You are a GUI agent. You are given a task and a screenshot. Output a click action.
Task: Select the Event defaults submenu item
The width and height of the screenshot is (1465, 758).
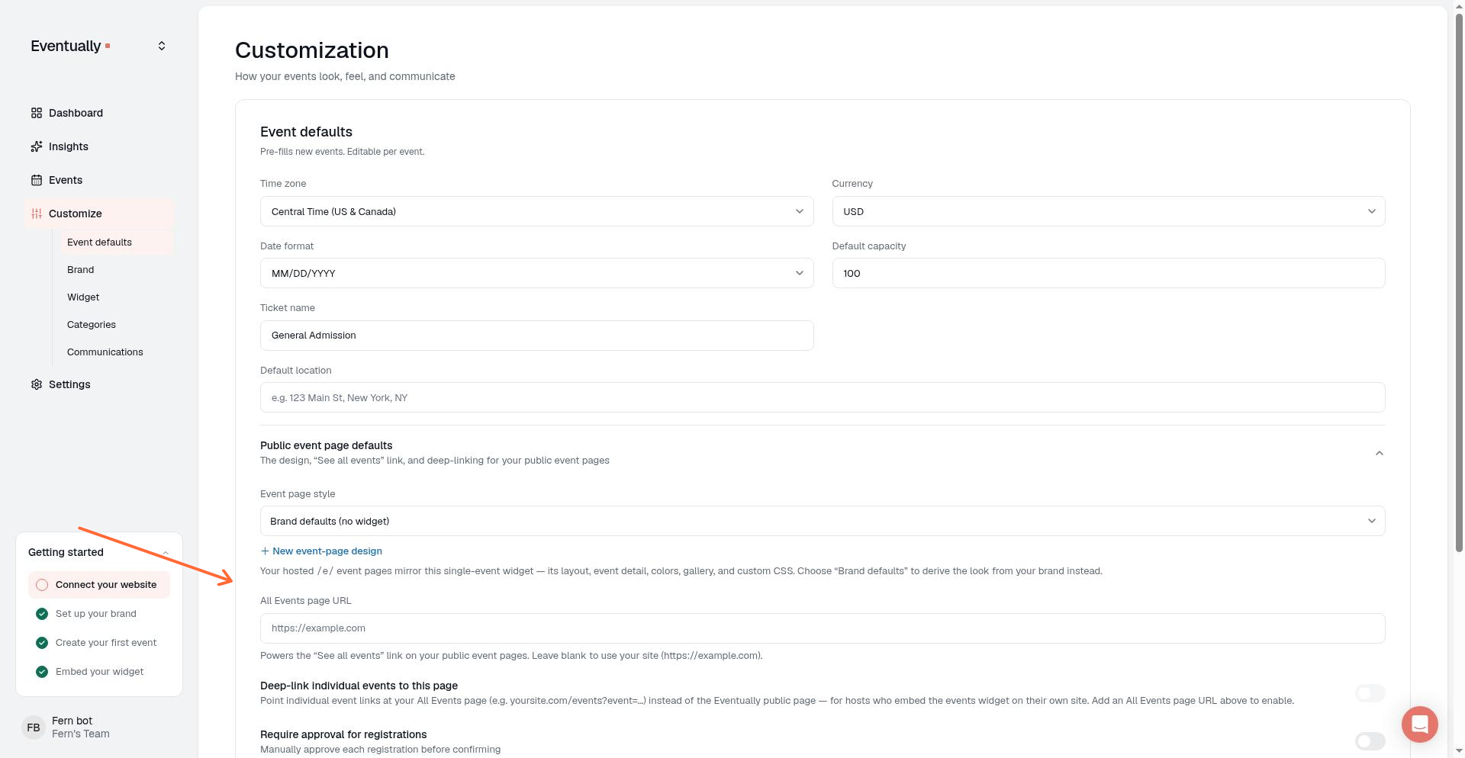click(117, 242)
